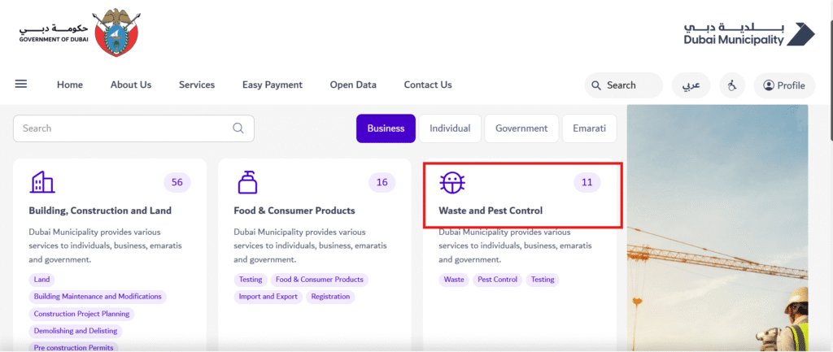The width and height of the screenshot is (833, 352).
Task: Click the magnifier icon in services search box
Action: [238, 128]
